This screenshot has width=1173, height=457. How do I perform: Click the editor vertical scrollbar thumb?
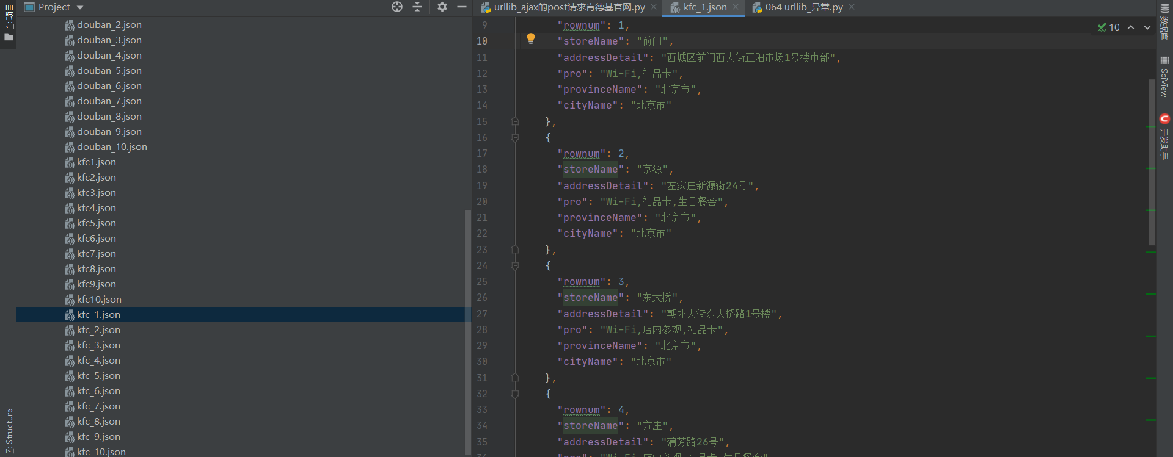point(1152,162)
